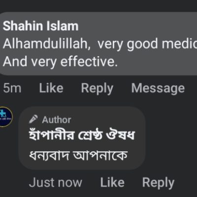197x197 pixels.
Task: Click the Author badge pen icon
Action: [33, 119]
